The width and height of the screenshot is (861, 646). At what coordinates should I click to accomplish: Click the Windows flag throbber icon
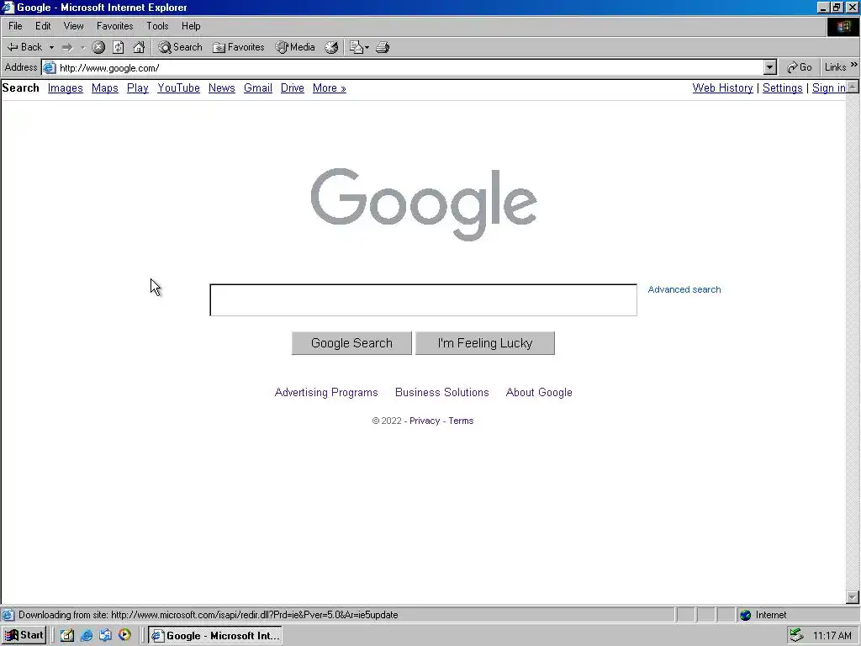843,27
